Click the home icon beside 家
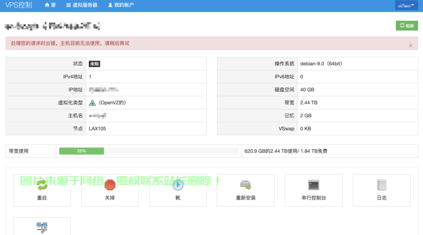The image size is (423, 235). tap(47, 5)
